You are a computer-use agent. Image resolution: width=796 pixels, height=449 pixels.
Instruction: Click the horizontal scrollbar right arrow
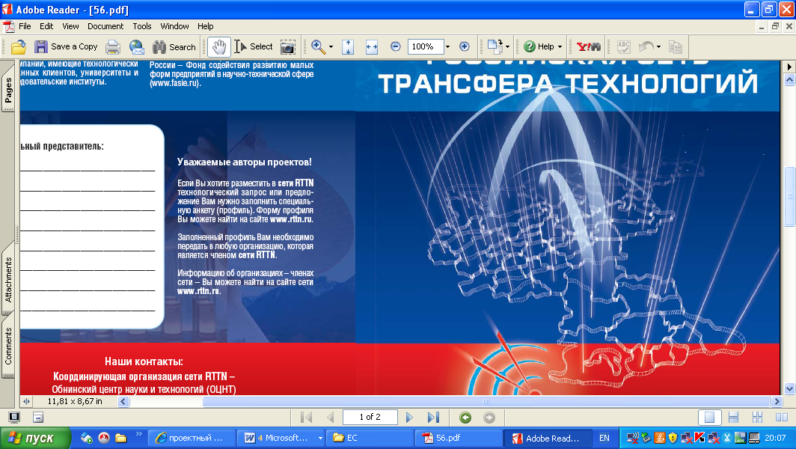coord(777,401)
